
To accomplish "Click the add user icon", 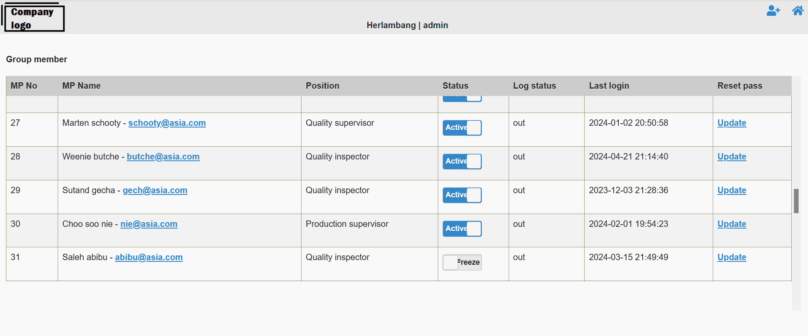I will [773, 11].
